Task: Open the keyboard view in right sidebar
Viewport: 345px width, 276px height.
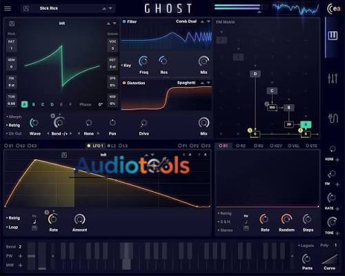Action: (333, 36)
